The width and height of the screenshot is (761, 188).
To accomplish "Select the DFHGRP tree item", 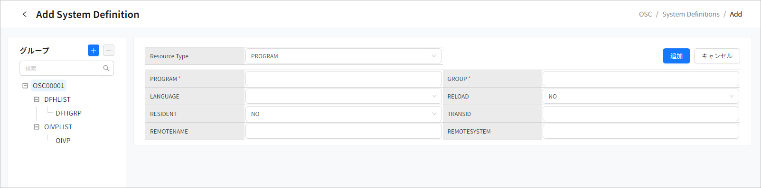I will (x=68, y=113).
